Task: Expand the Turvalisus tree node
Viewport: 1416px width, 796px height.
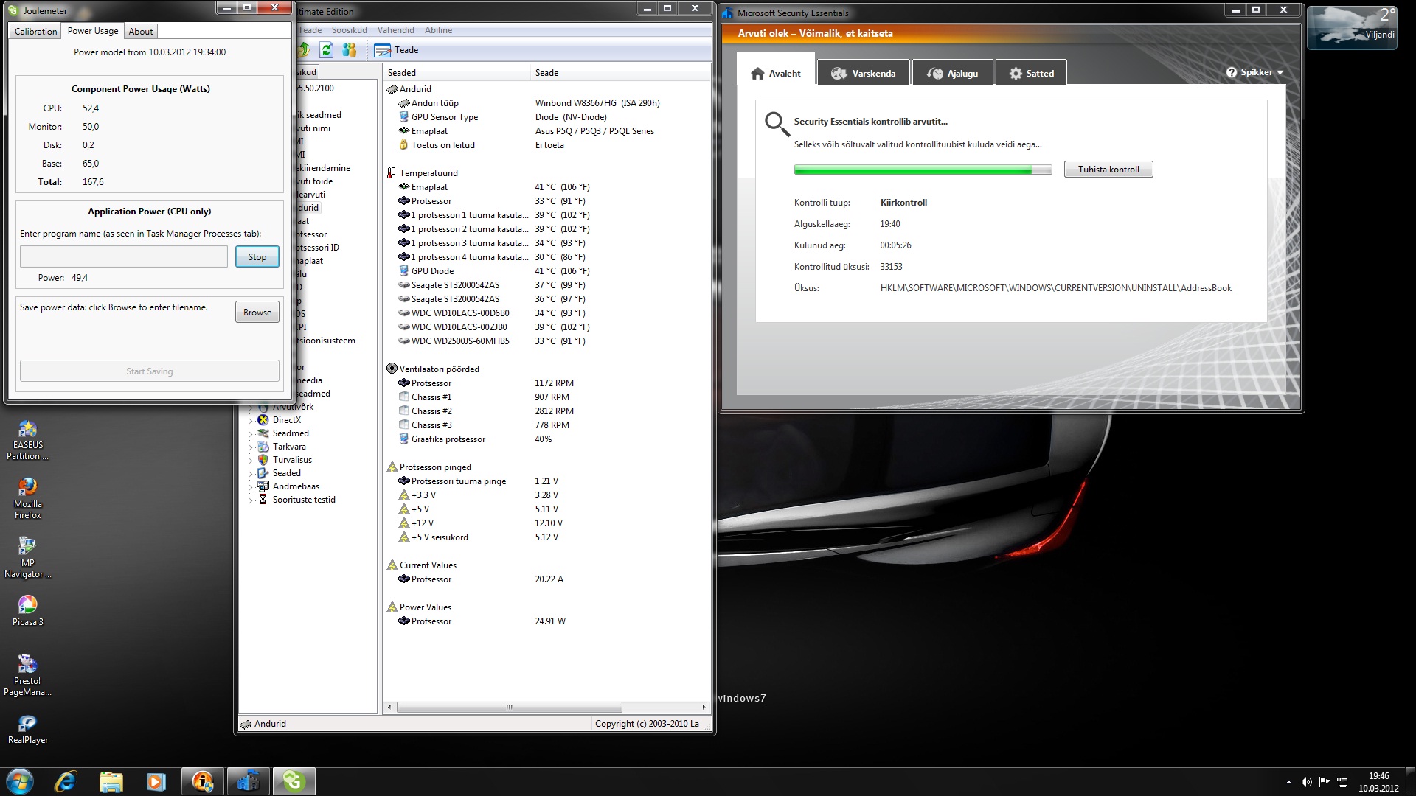Action: (250, 461)
